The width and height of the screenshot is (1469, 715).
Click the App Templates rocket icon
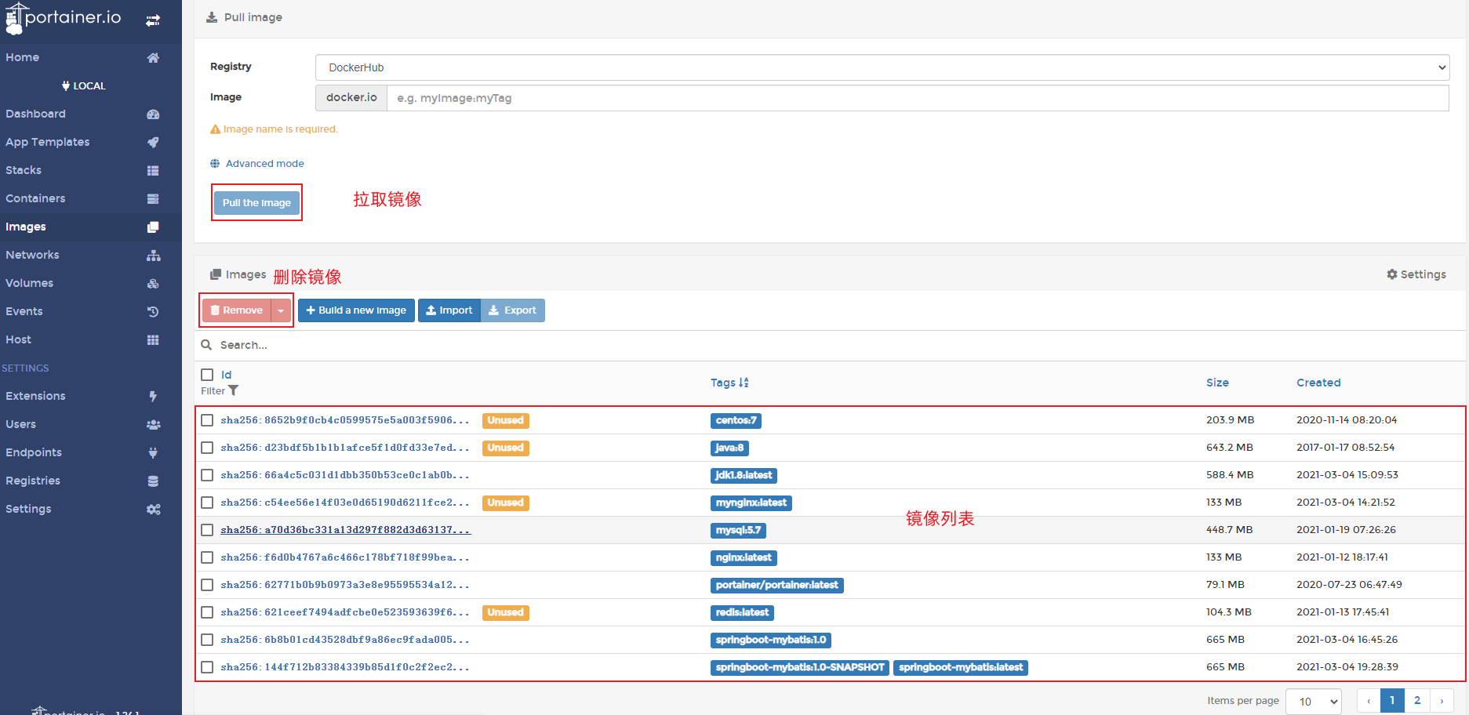pyautogui.click(x=153, y=142)
